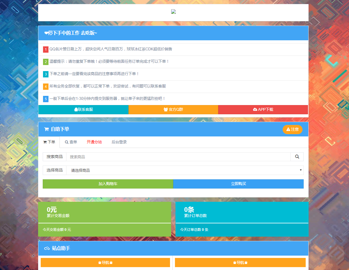Open 官方Q群 group link

tap(173, 110)
